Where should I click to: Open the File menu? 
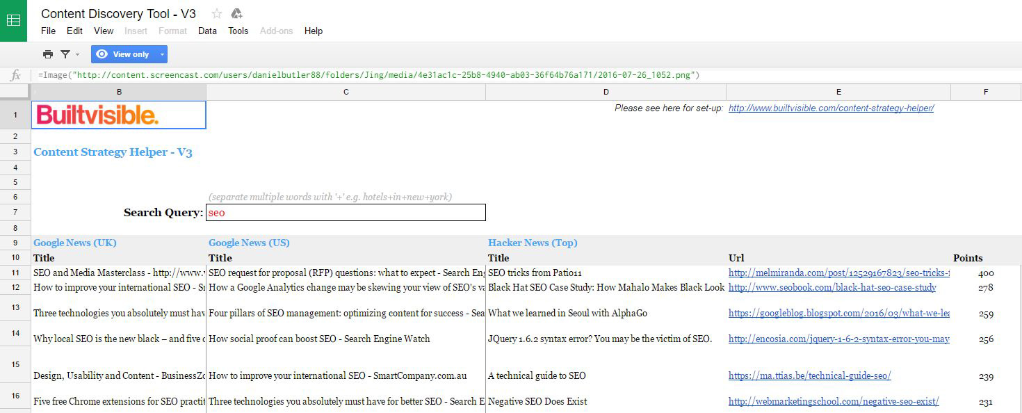coord(48,31)
